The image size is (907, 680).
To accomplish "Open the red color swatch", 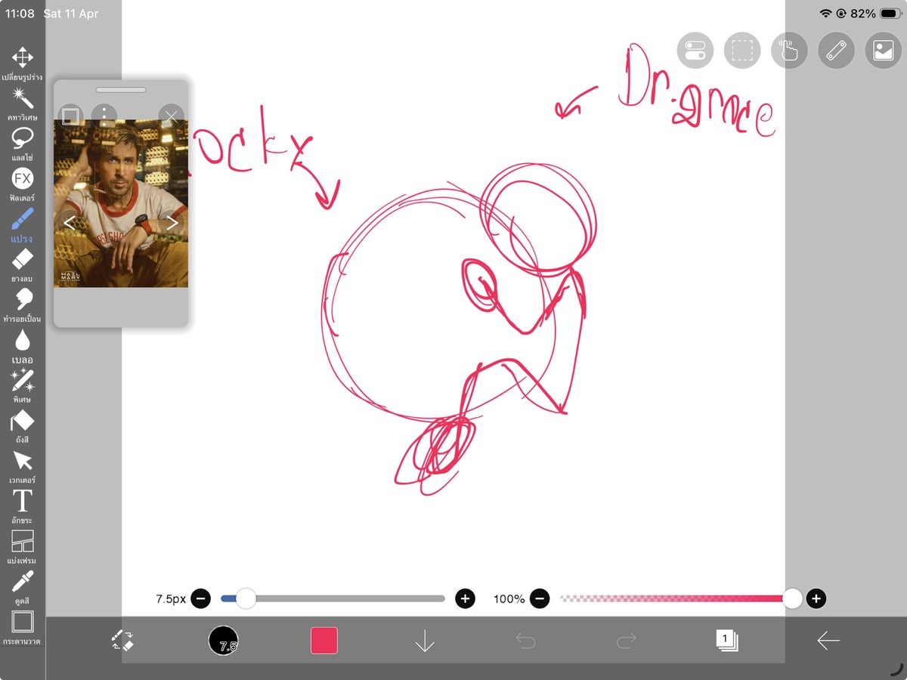I will pyautogui.click(x=324, y=641).
